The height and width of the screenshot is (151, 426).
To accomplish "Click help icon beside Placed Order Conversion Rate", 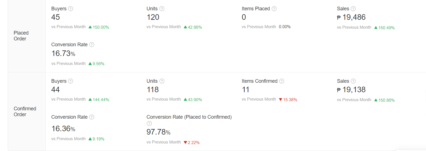I will tap(92, 45).
